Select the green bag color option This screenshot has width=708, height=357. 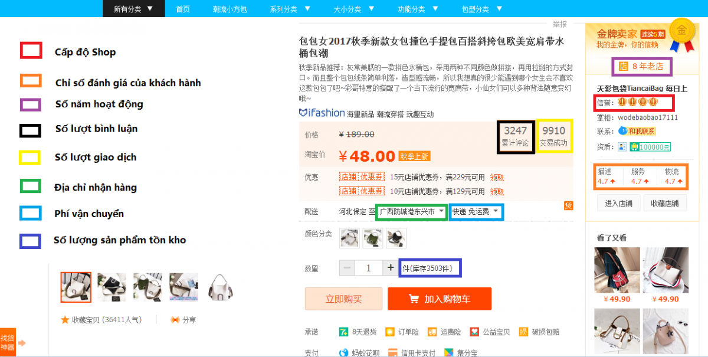pos(372,238)
